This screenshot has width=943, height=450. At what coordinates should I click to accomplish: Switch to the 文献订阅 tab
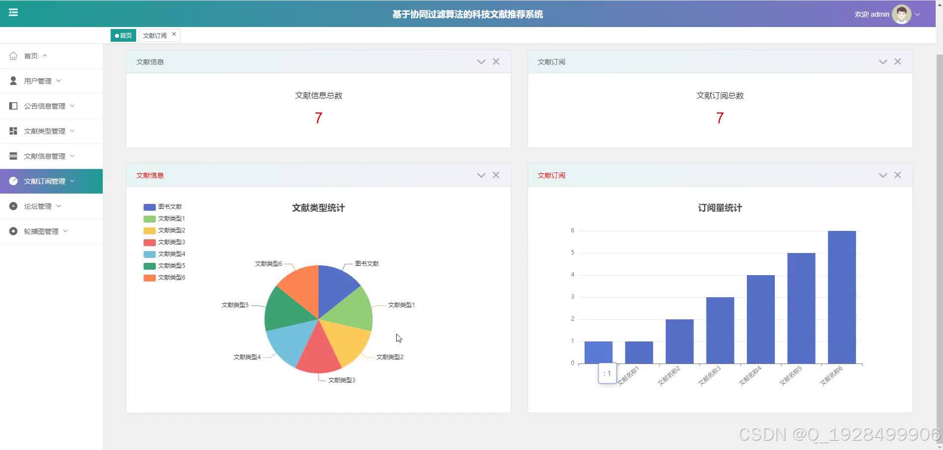coord(154,35)
